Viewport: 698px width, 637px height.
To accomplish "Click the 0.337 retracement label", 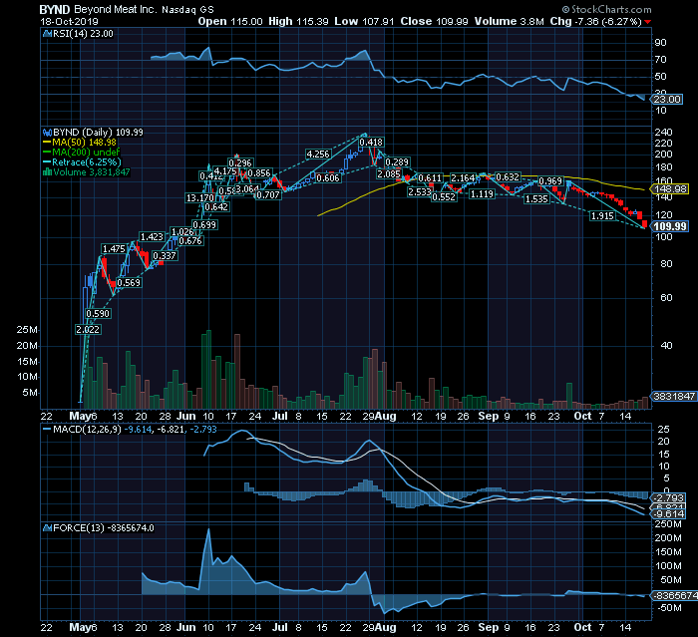I will (165, 256).
